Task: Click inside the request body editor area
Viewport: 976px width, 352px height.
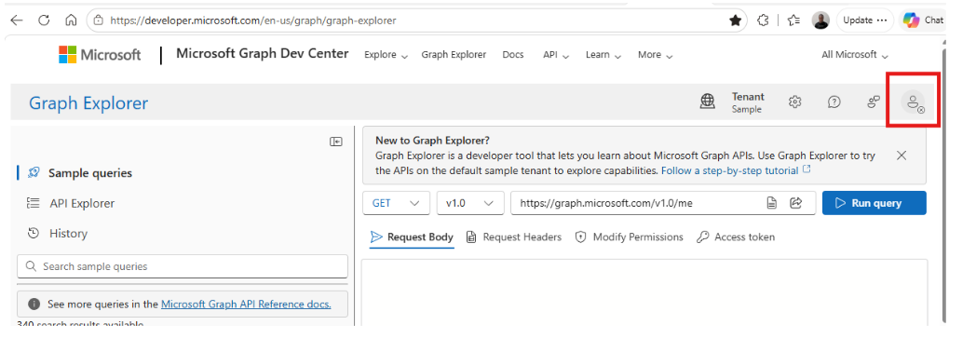Action: pos(644,292)
